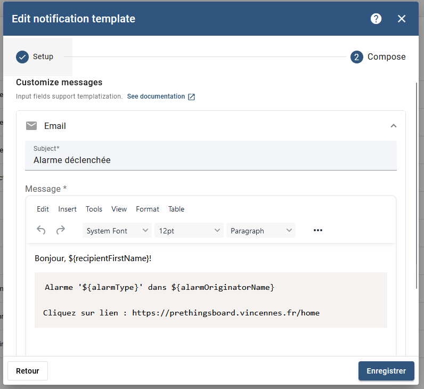Go to the Compose step label
424x389 pixels.
click(x=386, y=57)
